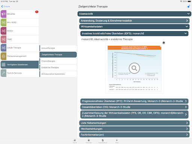
Task: Tap the asterisk footnote marker
Action: coord(164,43)
